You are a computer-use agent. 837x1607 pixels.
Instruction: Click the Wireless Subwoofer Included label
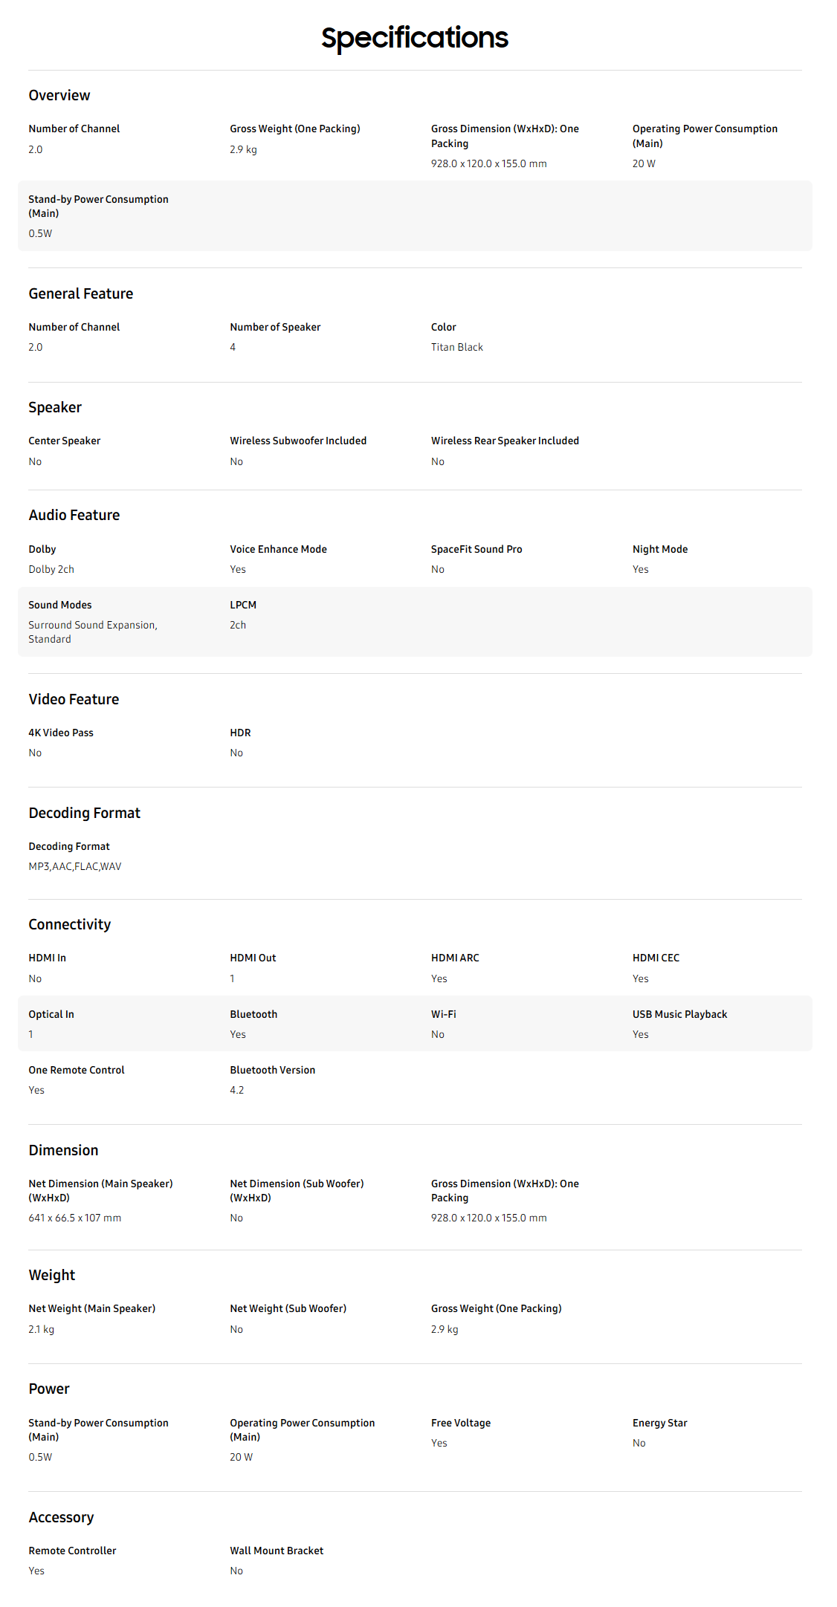(298, 441)
